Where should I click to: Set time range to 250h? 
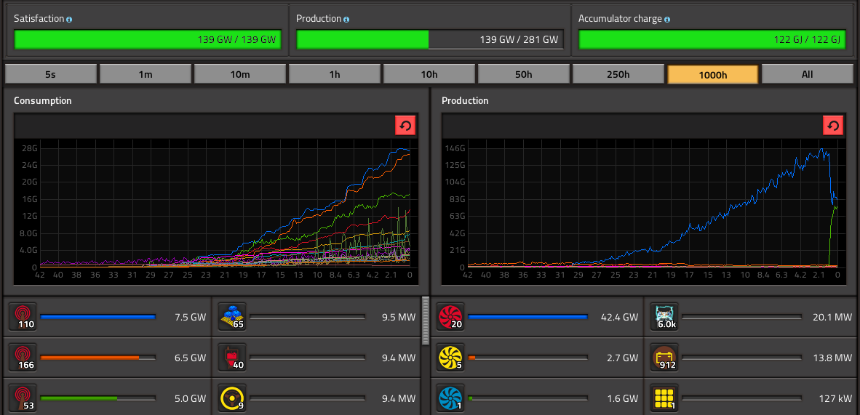click(618, 74)
